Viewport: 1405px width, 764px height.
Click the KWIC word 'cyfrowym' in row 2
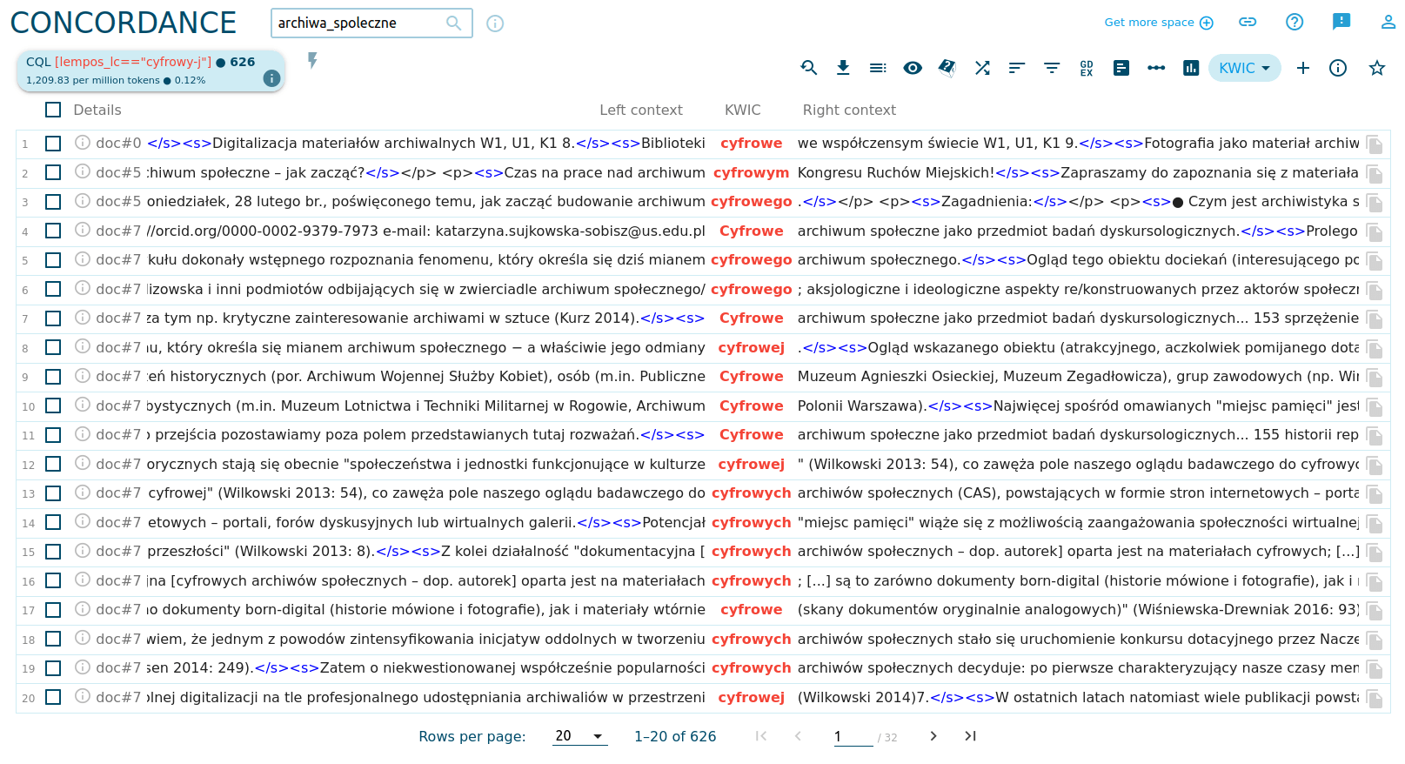pos(752,173)
